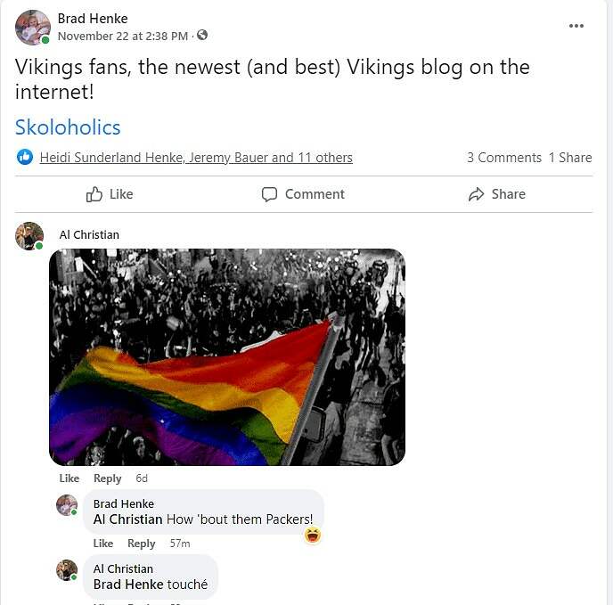Click the public globe privacy icon

(202, 36)
